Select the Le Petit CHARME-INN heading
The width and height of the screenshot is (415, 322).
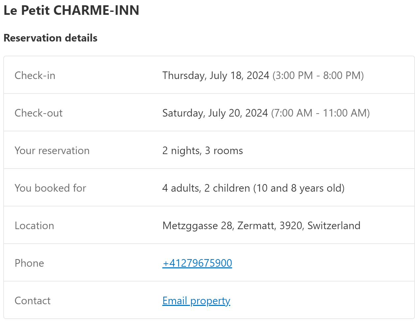(71, 10)
